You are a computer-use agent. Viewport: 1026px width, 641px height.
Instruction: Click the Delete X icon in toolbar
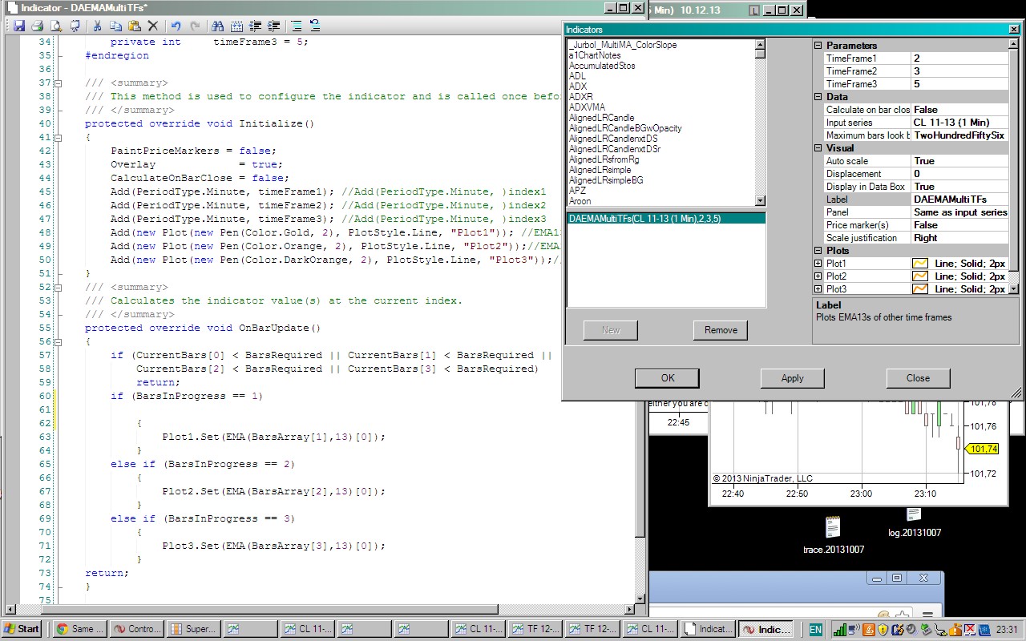coord(153,26)
